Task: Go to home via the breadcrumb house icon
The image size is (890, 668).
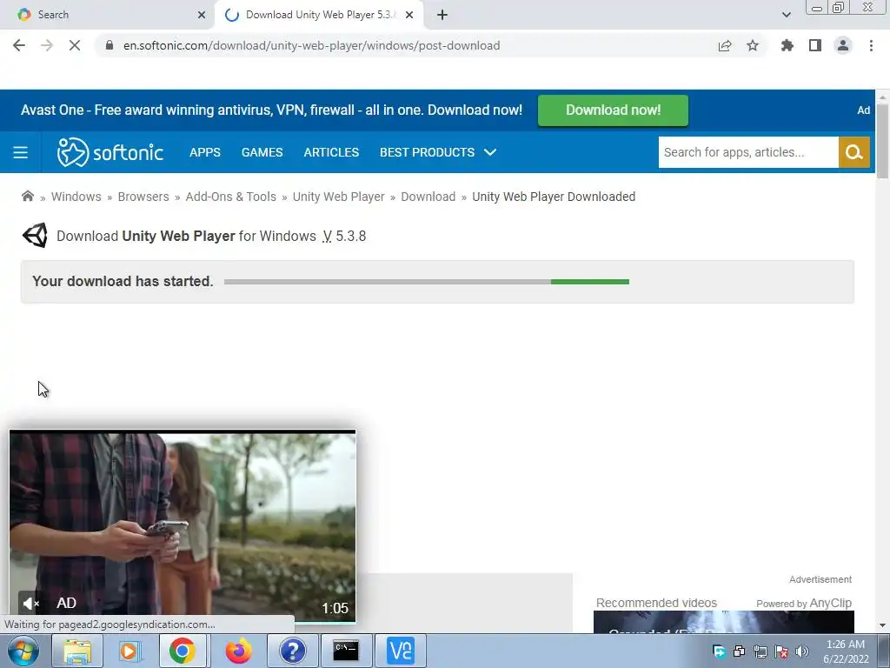Action: coord(27,196)
